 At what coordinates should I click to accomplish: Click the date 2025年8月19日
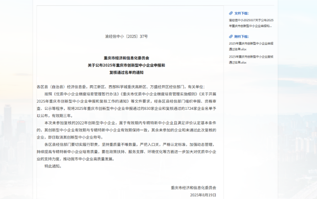(203, 194)
